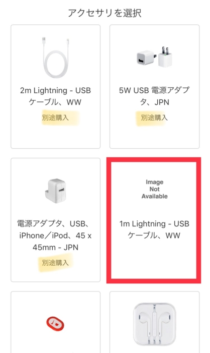Image resolution: width=210 pixels, height=353 pixels.
Task: Click the Image Not Available placeholder
Action: point(154,189)
